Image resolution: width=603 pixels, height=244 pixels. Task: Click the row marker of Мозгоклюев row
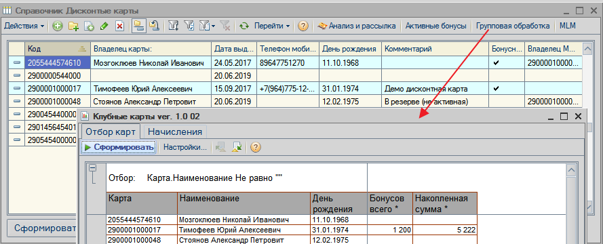pyautogui.click(x=17, y=62)
